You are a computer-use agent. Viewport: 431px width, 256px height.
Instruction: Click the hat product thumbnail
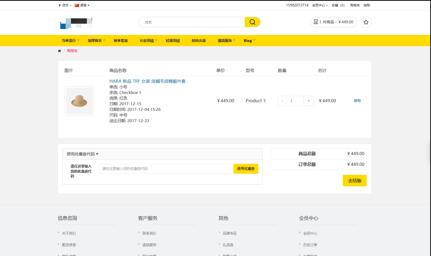point(79,101)
